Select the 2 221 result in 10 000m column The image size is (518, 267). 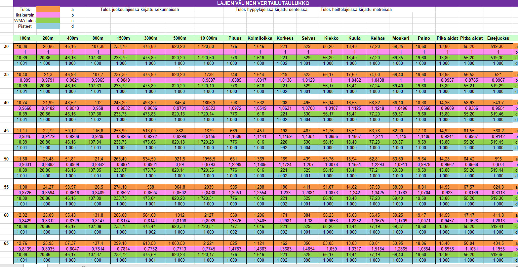pos(209,244)
